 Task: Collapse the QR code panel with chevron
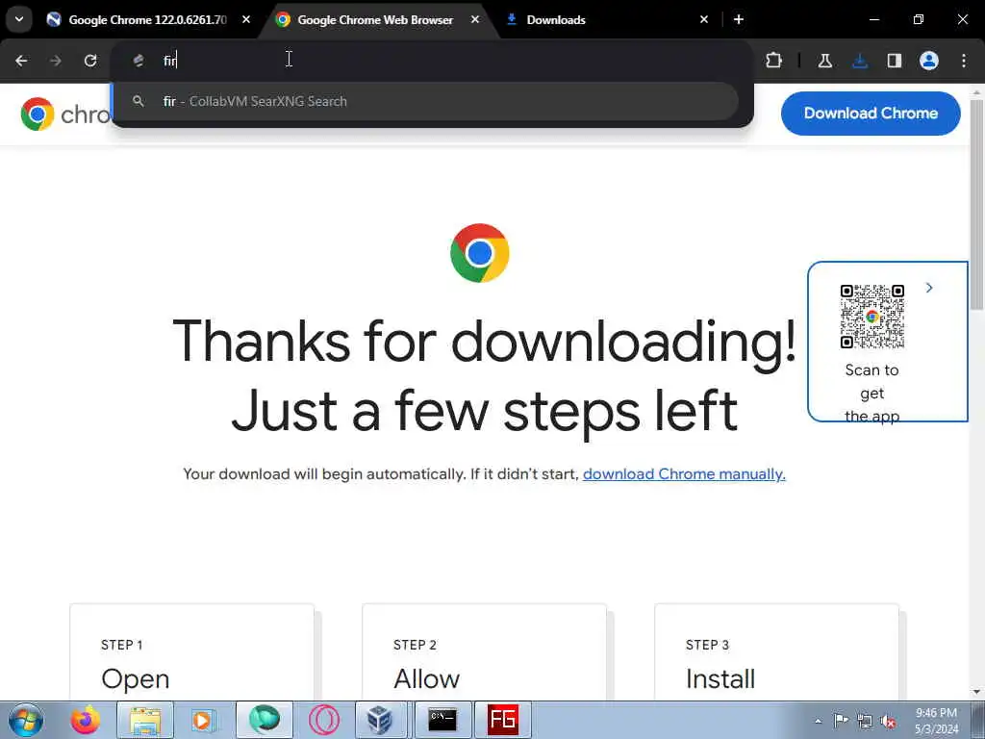tap(929, 287)
